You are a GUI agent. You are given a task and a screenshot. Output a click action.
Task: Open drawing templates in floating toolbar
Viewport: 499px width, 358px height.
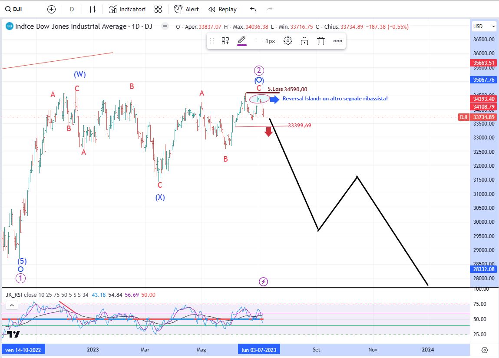tap(225, 41)
